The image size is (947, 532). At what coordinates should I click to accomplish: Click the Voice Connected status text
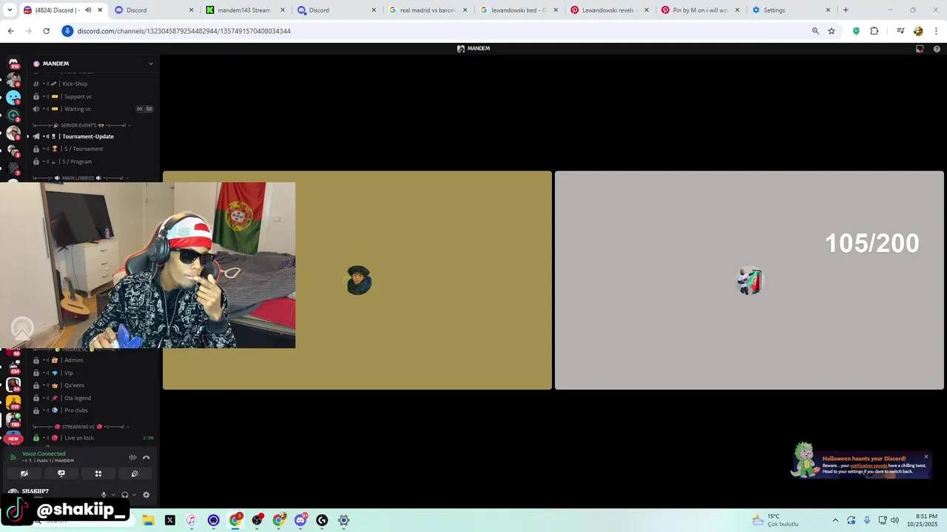pyautogui.click(x=44, y=454)
